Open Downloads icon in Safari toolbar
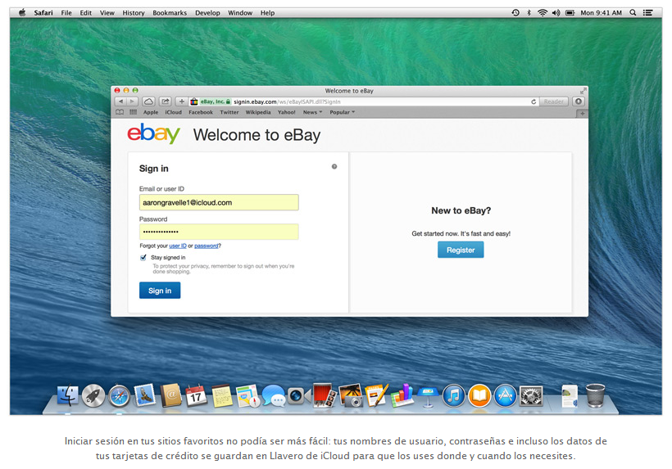672x469 pixels. (579, 101)
